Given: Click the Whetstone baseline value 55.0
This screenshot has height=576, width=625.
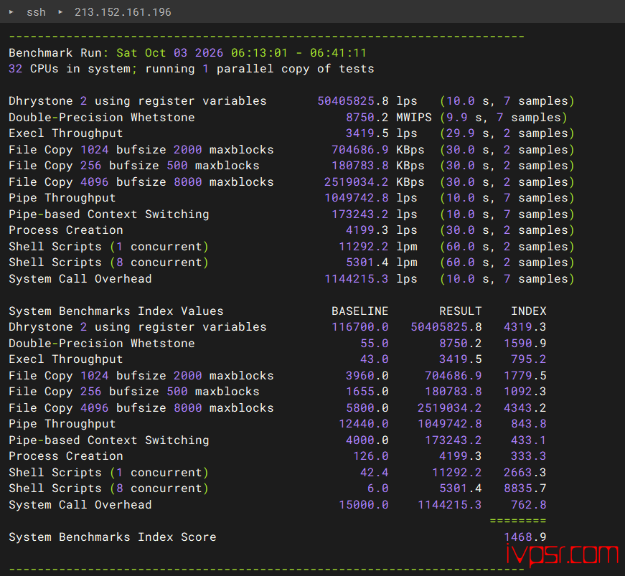Looking at the screenshot, I should click(375, 344).
